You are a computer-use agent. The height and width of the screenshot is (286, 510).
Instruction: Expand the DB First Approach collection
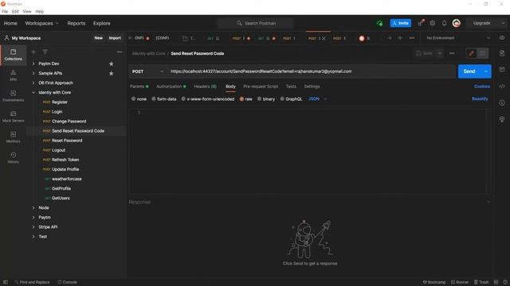point(33,83)
